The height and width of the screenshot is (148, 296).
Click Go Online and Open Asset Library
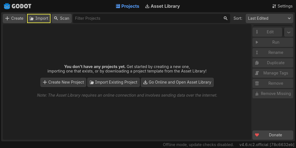[x=177, y=82]
